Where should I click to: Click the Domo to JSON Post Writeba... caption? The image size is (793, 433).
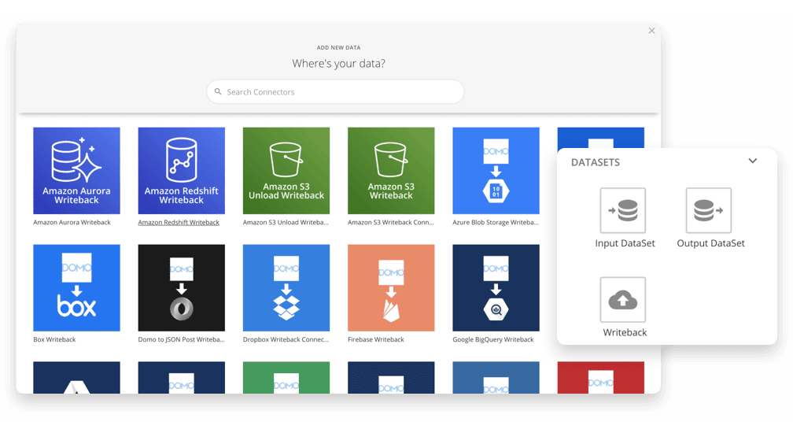(181, 340)
